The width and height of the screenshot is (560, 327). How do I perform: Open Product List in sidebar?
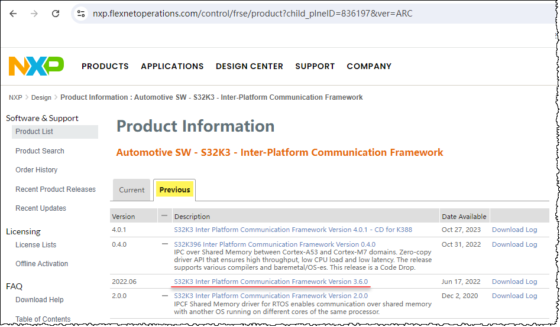pyautogui.click(x=55, y=132)
